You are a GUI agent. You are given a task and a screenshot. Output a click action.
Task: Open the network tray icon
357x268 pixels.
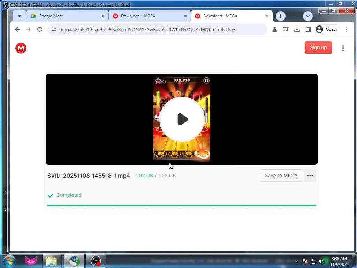(x=313, y=261)
